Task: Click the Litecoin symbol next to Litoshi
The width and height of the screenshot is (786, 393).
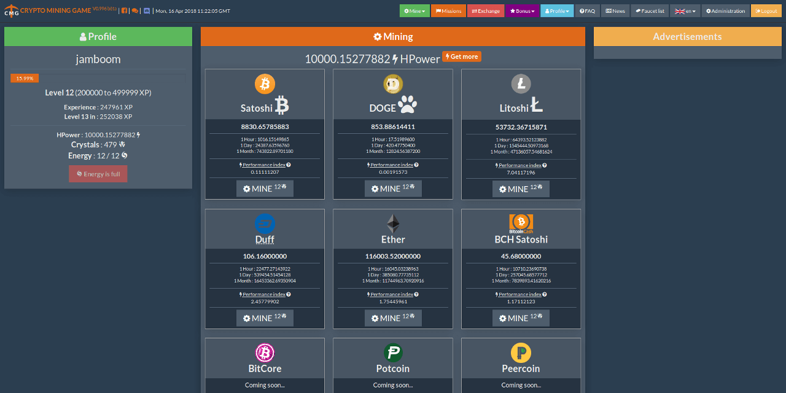Action: 537,106
